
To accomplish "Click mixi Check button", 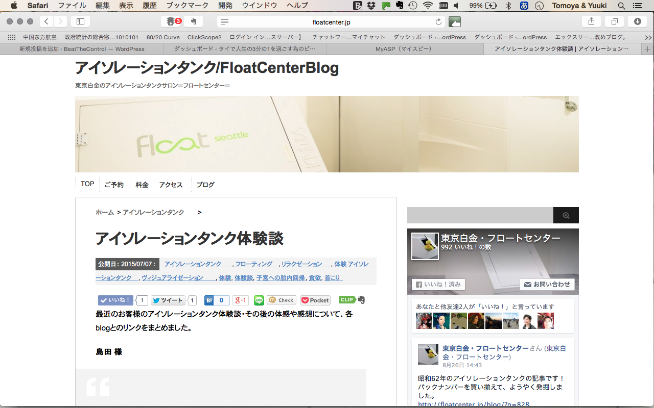I will [x=282, y=300].
